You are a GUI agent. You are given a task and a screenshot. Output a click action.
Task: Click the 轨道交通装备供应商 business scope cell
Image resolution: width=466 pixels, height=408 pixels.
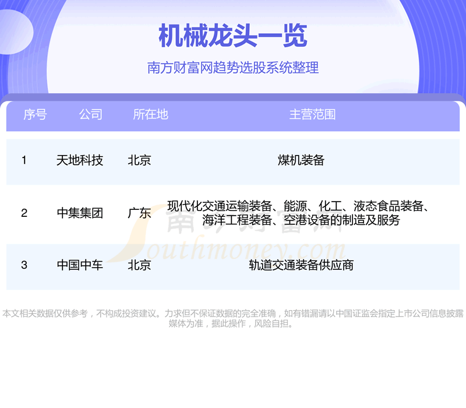(301, 265)
